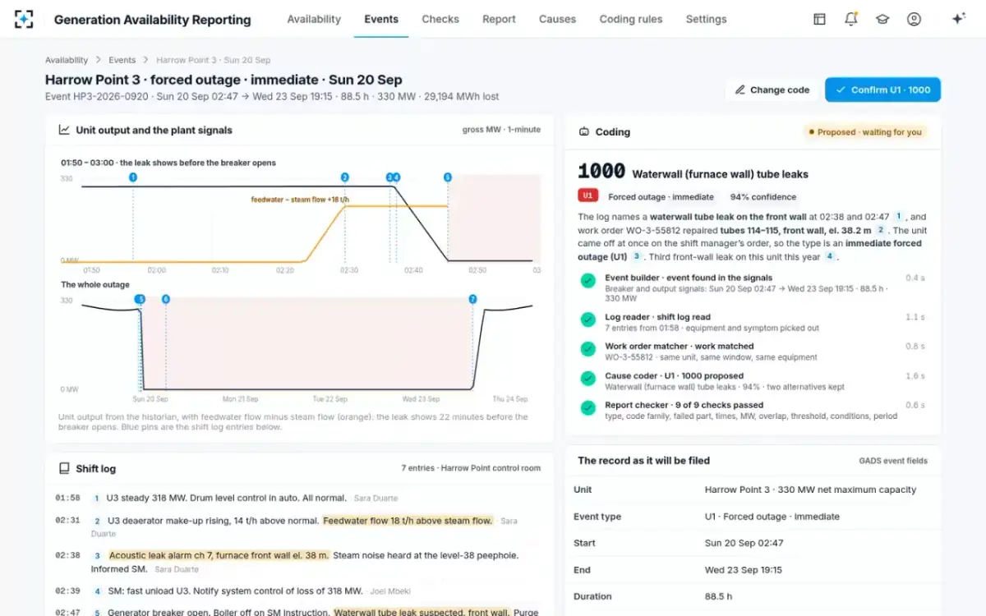Screen dimensions: 986x616
Task: Click 'Report checker · 9 of 9 checks passed'
Action: 684,405
